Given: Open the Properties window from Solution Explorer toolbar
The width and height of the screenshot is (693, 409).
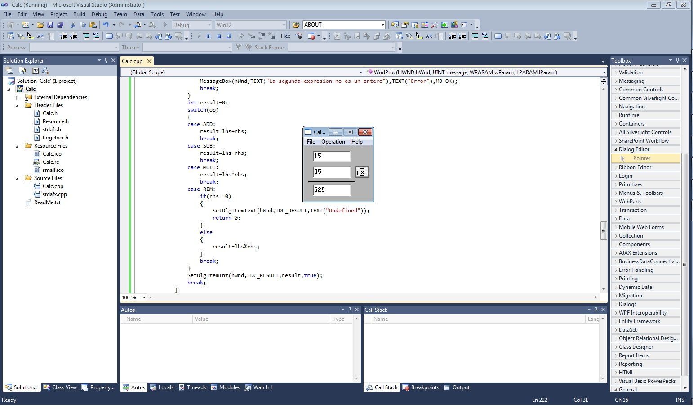Looking at the screenshot, I should (36, 71).
